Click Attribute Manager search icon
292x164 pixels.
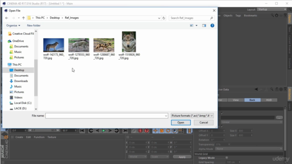coord(272,89)
